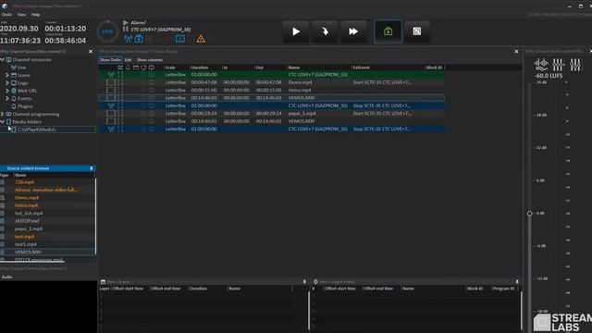Click the Scale column header
The width and height of the screenshot is (592, 333).
170,68
